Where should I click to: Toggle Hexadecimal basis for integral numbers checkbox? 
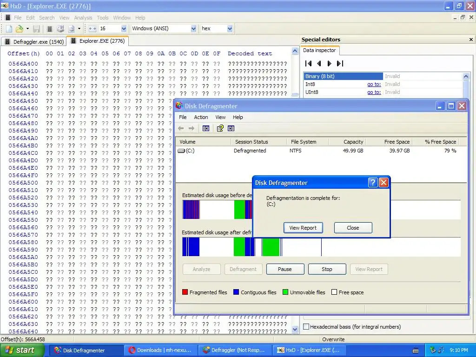pyautogui.click(x=306, y=327)
